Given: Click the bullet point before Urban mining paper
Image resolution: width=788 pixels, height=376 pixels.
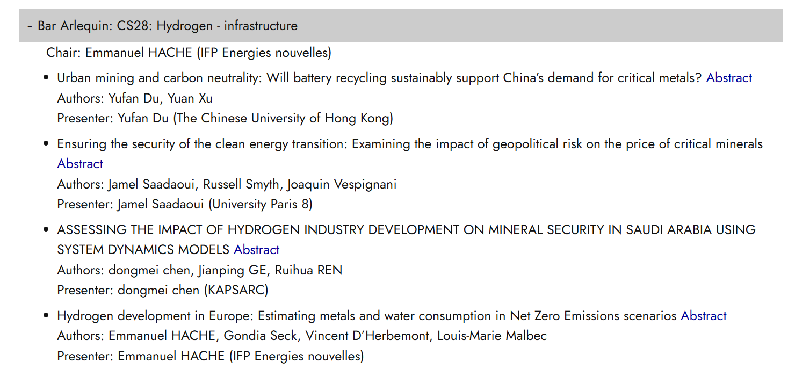Looking at the screenshot, I should click(47, 78).
